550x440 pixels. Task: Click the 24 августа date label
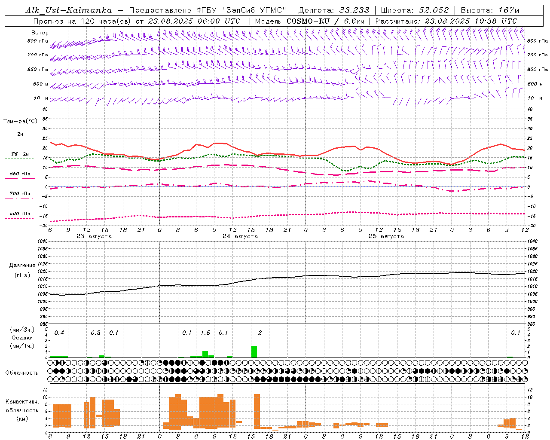pos(240,236)
